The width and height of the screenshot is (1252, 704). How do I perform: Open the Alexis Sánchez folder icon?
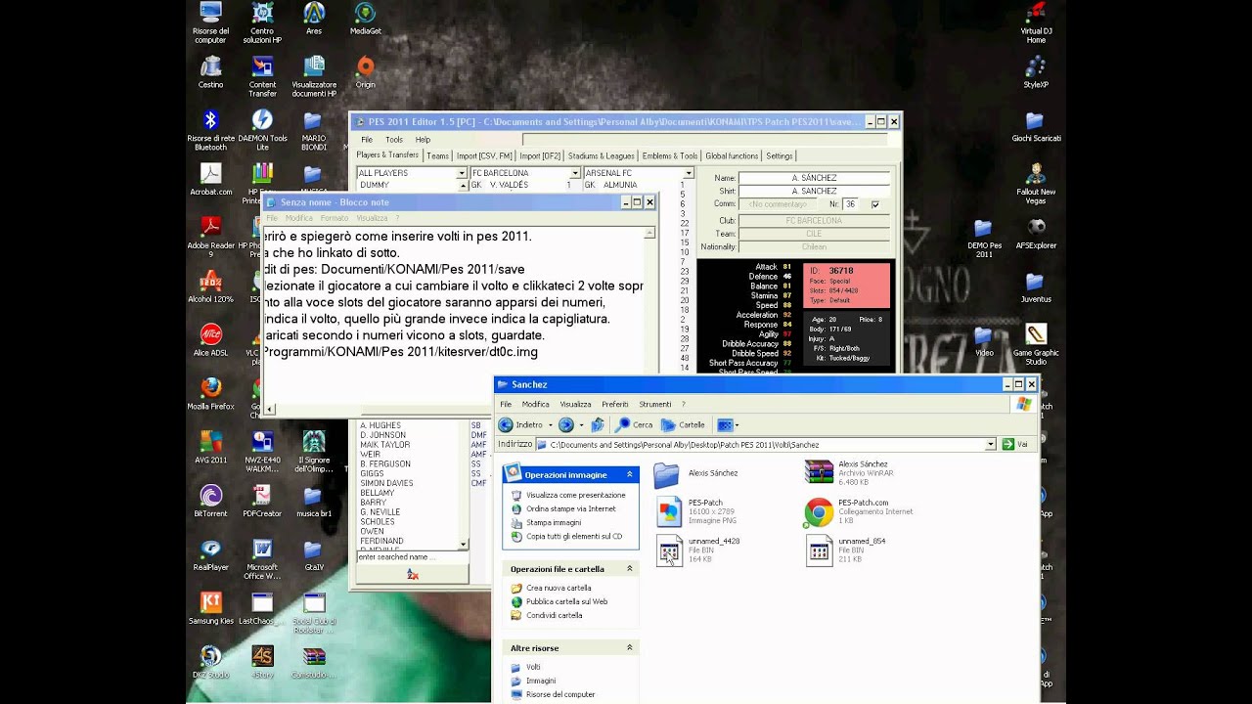(x=666, y=475)
